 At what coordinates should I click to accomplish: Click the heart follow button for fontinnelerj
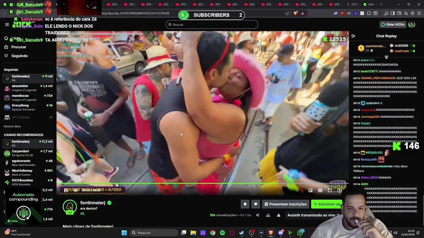(x=255, y=204)
